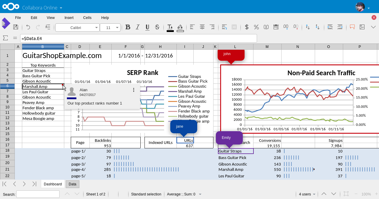The width and height of the screenshot is (379, 199).
Task: Expand the toolbar overflow chevron
Action: 373,27
